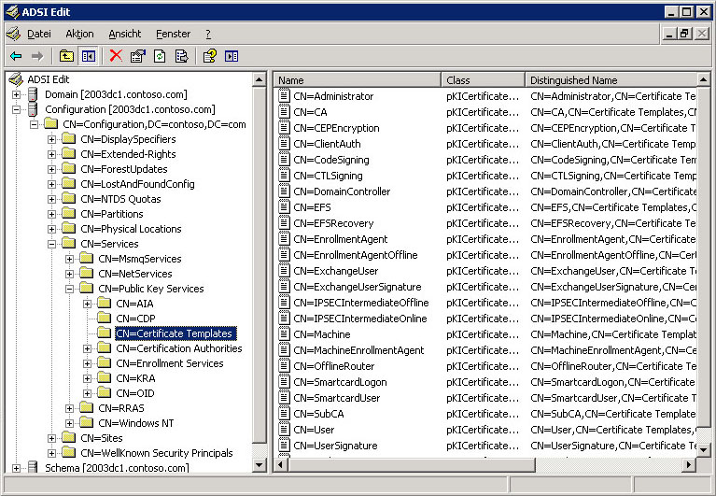This screenshot has width=716, height=496.
Task: Restore the inner MMC child window
Action: tap(685, 34)
